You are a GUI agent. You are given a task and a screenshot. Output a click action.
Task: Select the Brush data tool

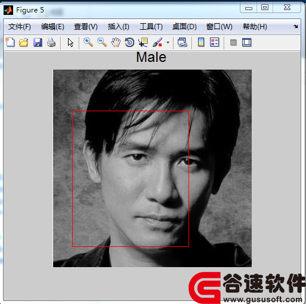click(157, 42)
